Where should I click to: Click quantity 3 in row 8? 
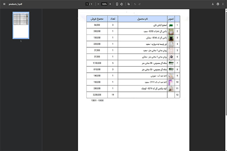click(x=113, y=70)
